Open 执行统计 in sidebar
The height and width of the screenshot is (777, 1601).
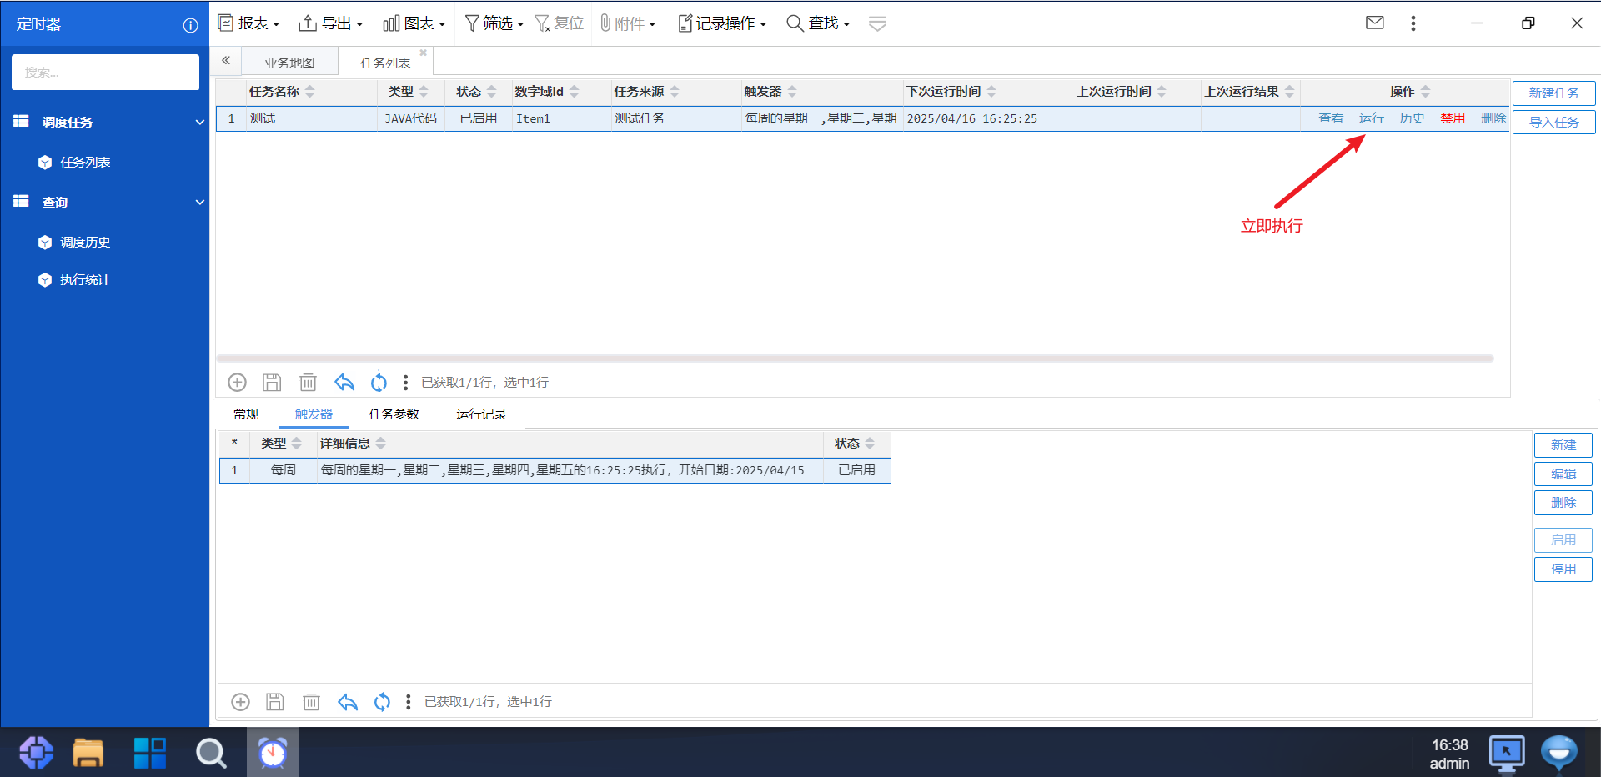85,280
